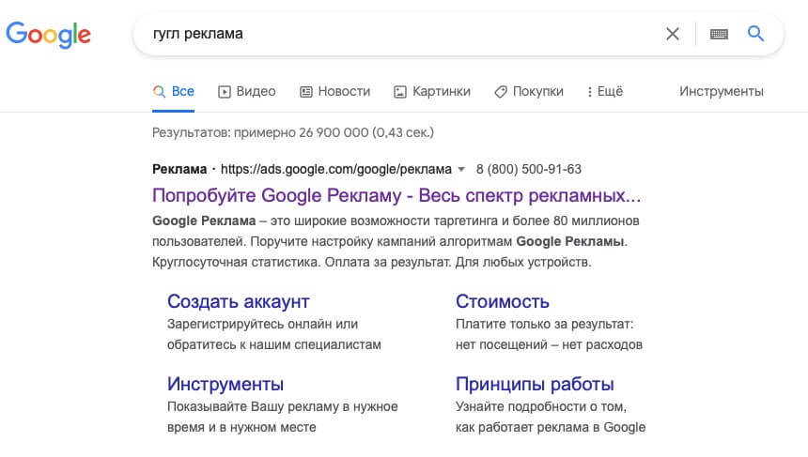
Task: Open 'Инструменты' search tools
Action: coord(721,92)
